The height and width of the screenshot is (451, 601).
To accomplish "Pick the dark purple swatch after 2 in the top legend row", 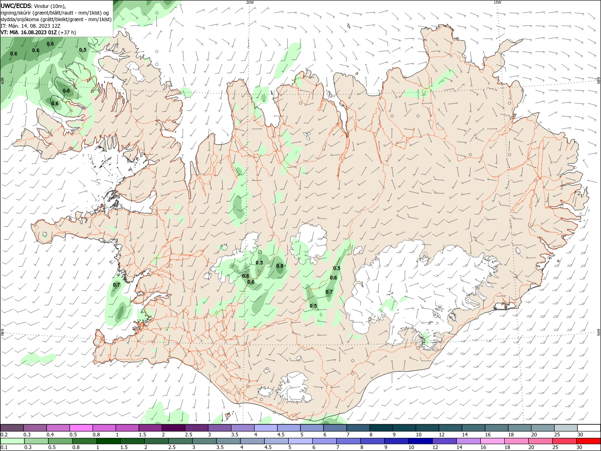I will (x=173, y=428).
